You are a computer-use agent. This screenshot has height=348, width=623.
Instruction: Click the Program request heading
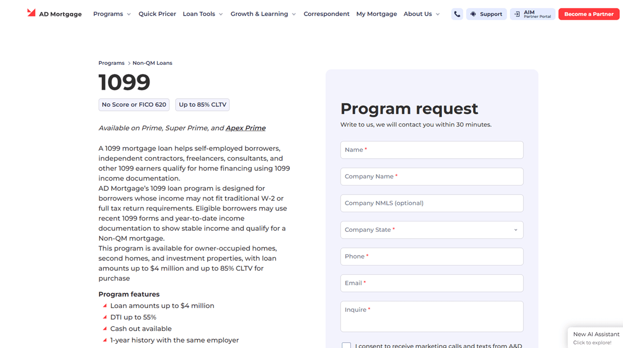409,108
